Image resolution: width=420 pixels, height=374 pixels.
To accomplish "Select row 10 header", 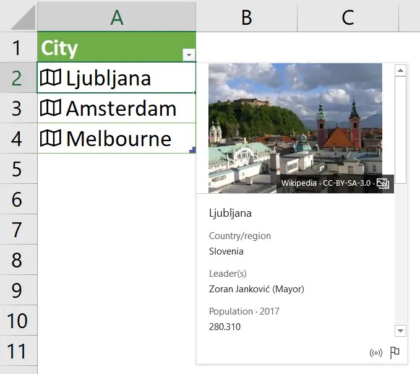I will pos(18,320).
